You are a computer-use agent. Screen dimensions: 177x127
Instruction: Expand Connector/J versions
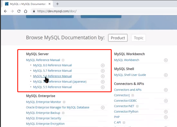click(133, 95)
